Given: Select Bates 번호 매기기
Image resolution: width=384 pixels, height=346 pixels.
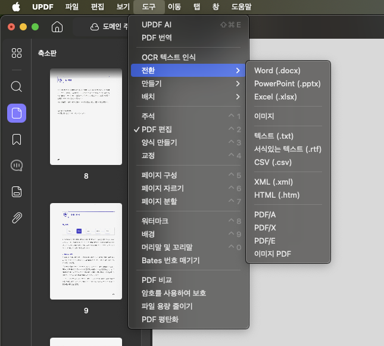Looking at the screenshot, I should [x=188, y=260].
